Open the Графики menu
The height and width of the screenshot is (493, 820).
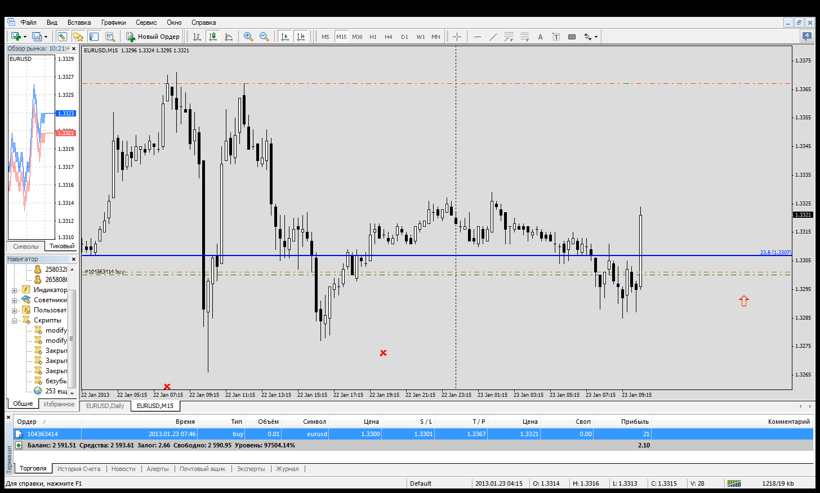point(113,23)
